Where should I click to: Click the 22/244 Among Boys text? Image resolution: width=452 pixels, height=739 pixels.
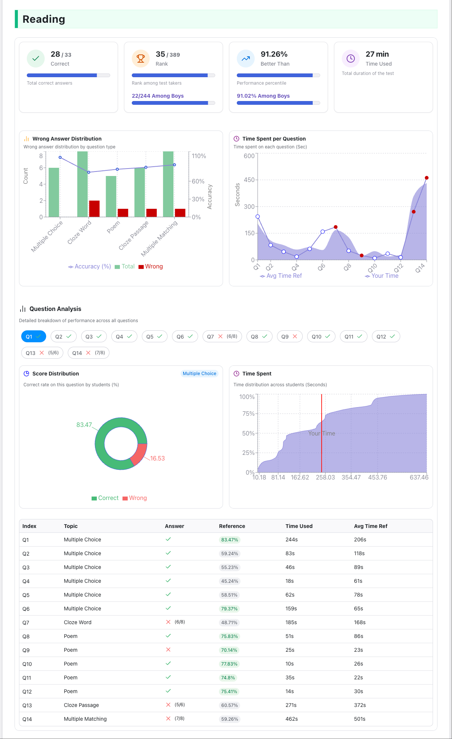click(x=158, y=96)
